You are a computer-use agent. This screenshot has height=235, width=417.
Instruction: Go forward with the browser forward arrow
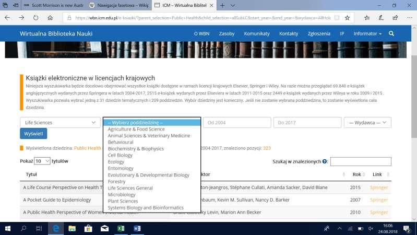[21, 18]
